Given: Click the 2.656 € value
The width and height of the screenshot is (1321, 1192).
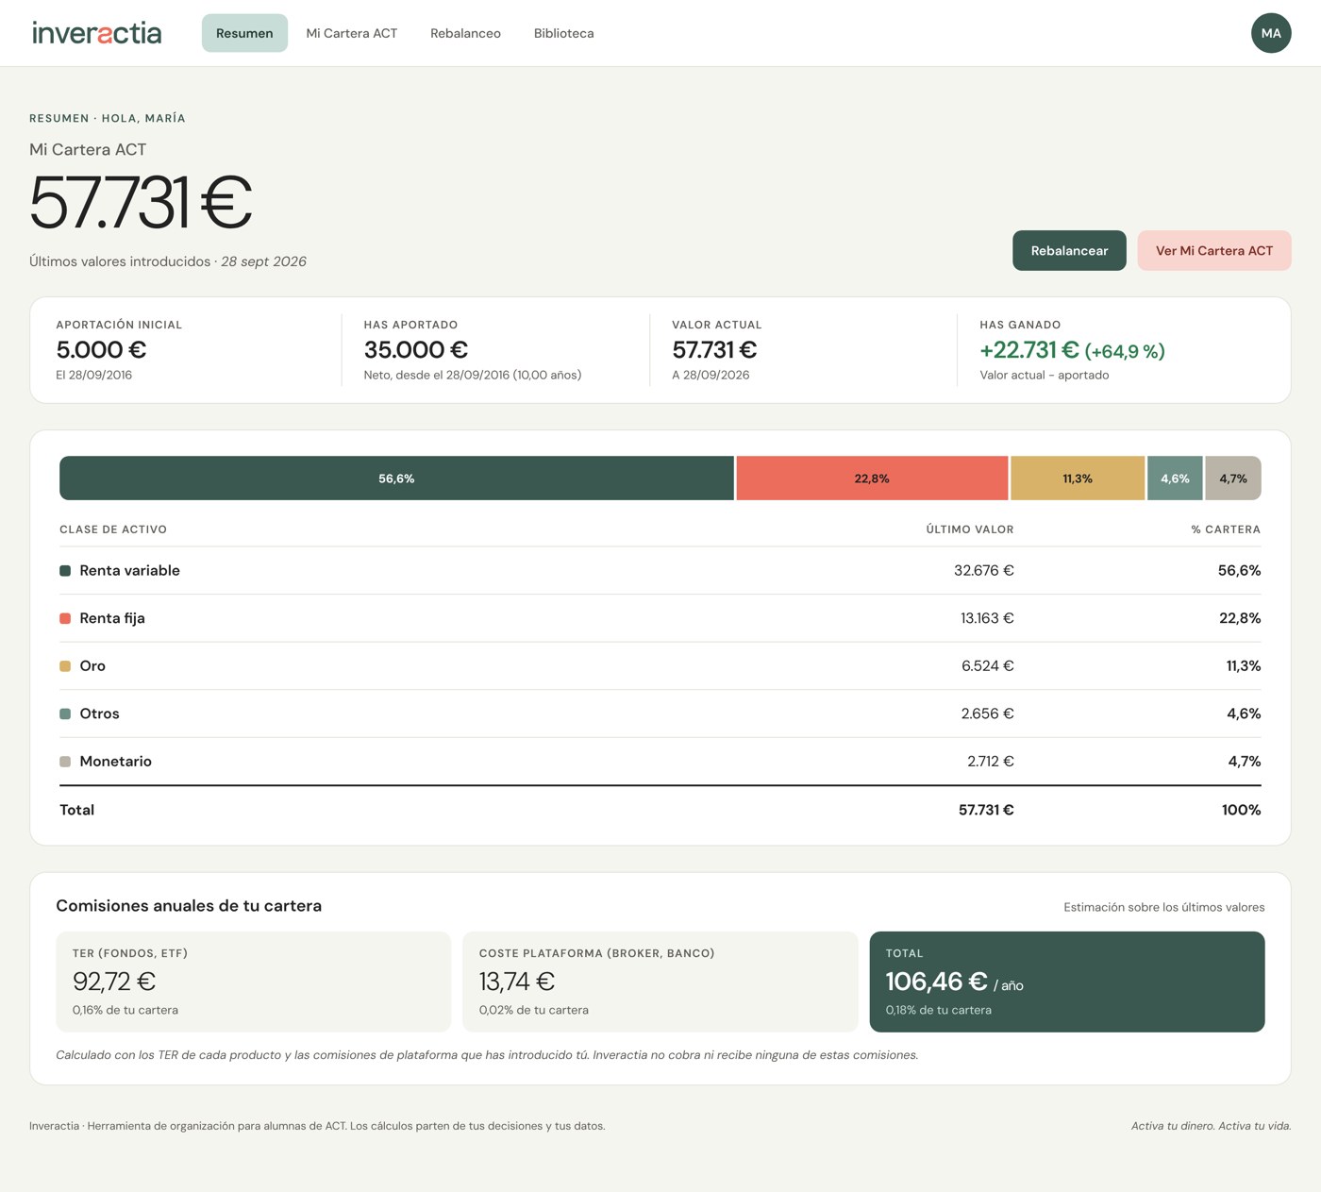Looking at the screenshot, I should pyautogui.click(x=987, y=714).
